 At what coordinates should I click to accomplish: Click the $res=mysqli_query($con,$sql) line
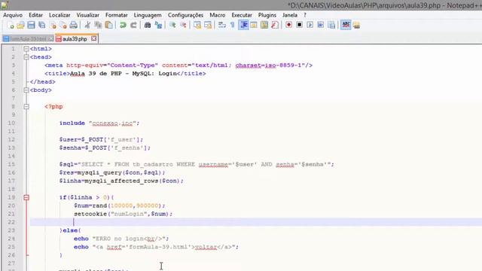[112, 172]
